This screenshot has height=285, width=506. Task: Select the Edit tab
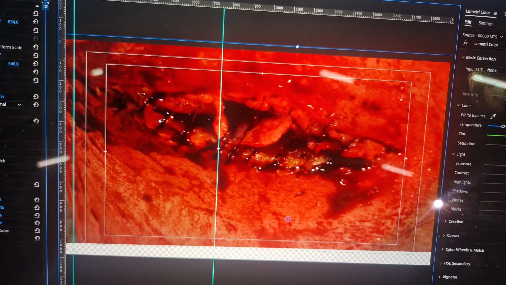[468, 22]
